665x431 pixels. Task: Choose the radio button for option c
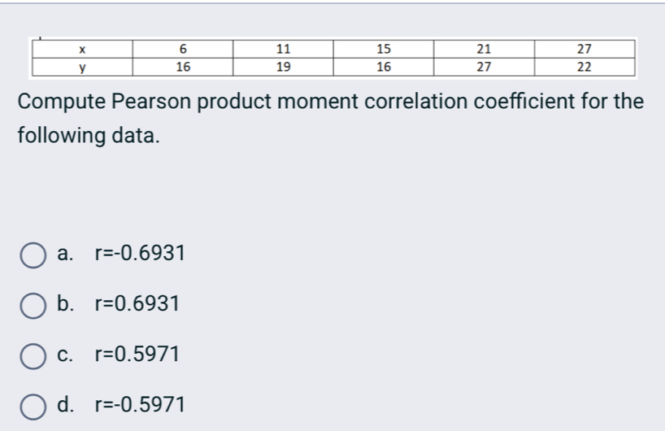pos(33,355)
